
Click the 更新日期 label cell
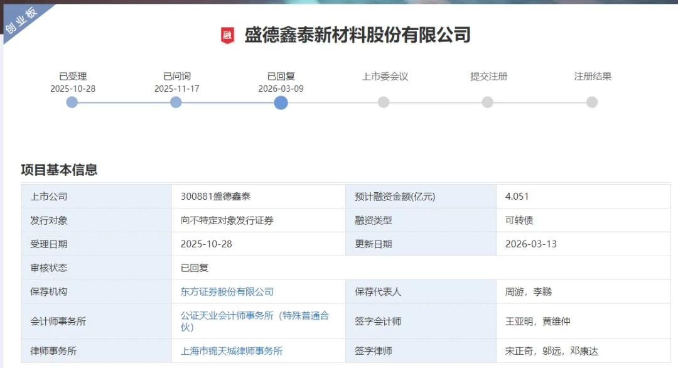[x=421, y=244]
